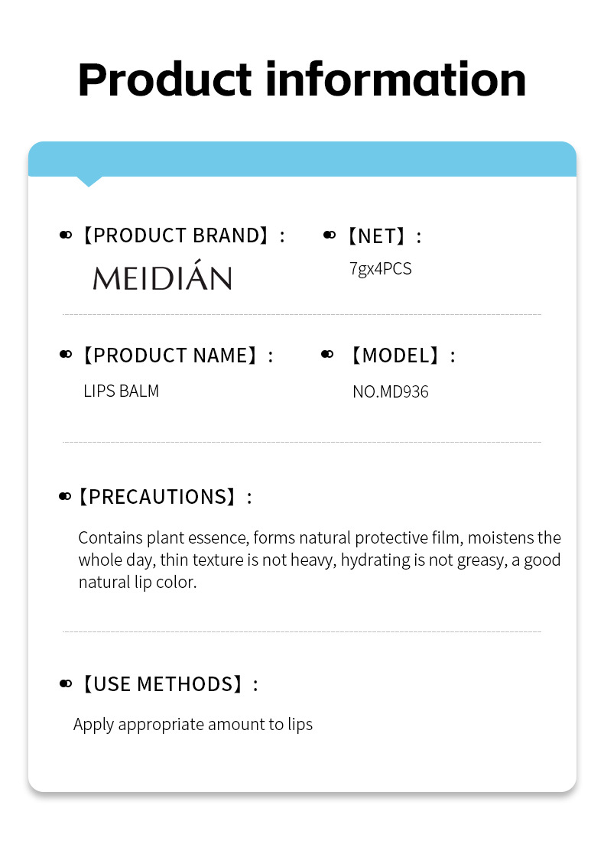The height and width of the screenshot is (844, 604).
Task: Select the PRODUCT NAME label
Action: click(176, 355)
